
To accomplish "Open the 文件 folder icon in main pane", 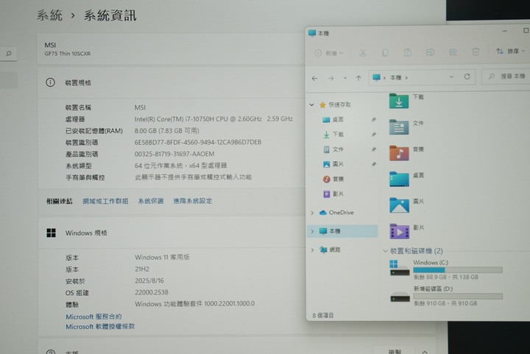I will (x=399, y=127).
